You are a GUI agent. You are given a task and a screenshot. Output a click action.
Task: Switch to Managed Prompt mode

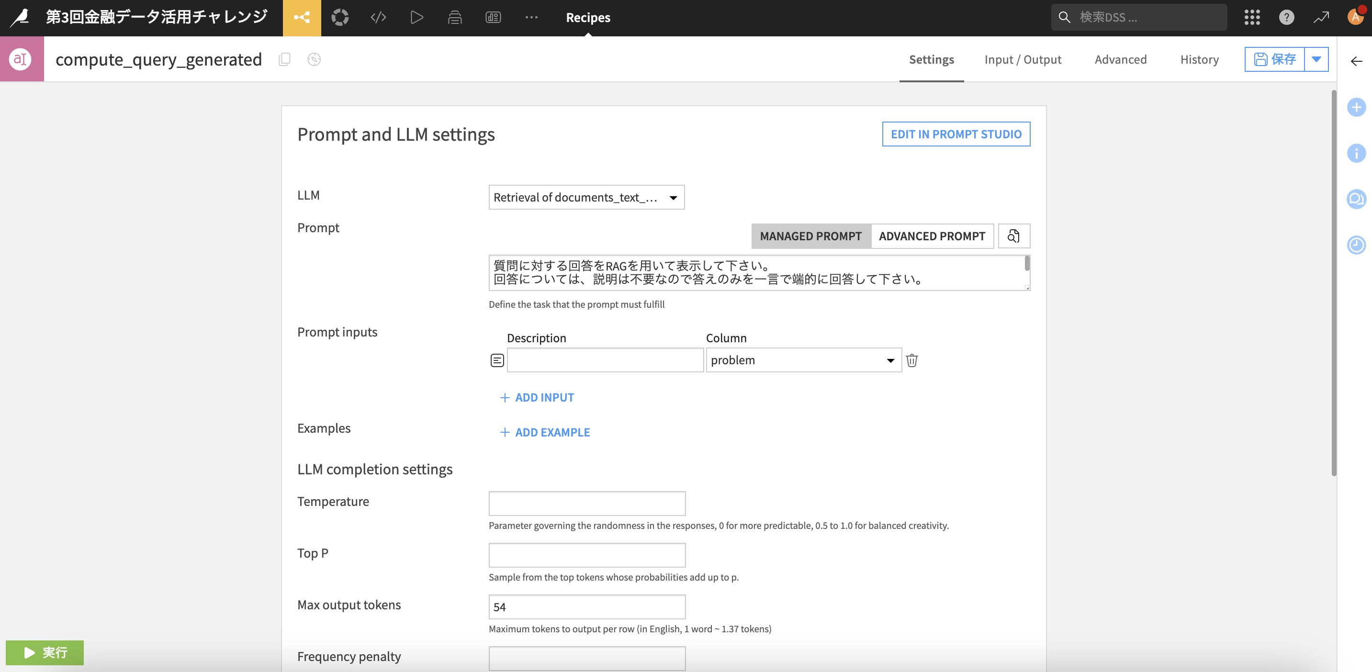point(810,236)
